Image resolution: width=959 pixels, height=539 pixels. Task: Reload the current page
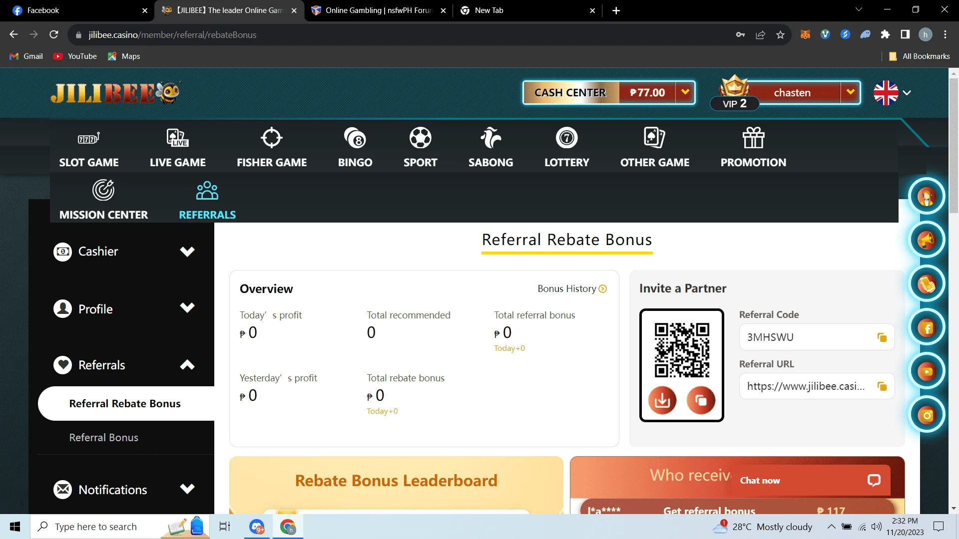[54, 34]
